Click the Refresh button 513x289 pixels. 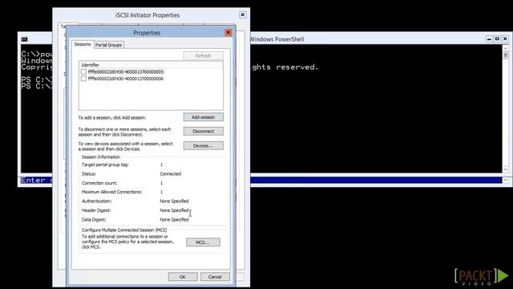click(x=203, y=55)
